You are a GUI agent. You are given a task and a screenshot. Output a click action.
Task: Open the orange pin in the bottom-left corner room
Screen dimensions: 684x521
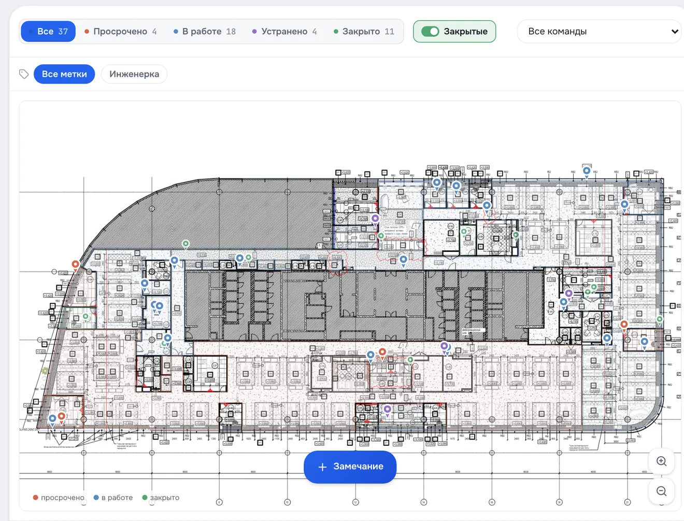coord(62,417)
